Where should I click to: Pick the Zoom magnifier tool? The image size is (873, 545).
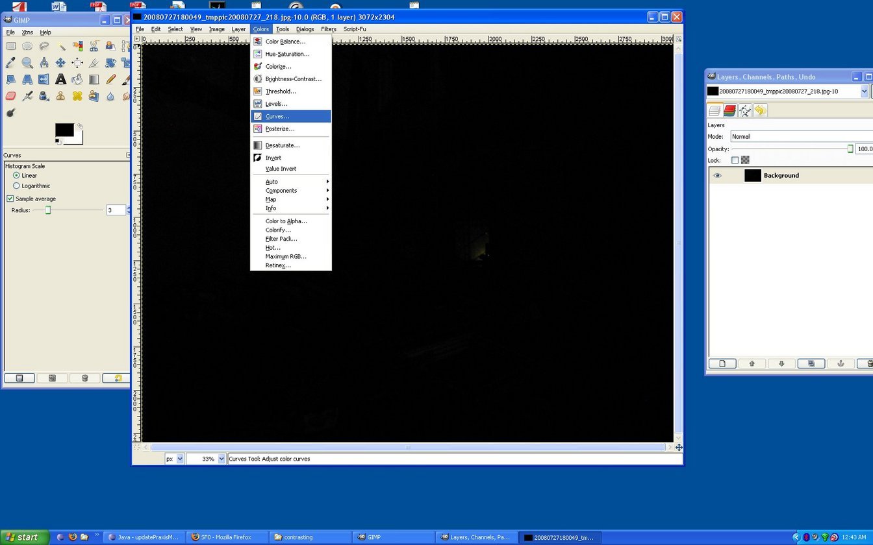pyautogui.click(x=27, y=63)
